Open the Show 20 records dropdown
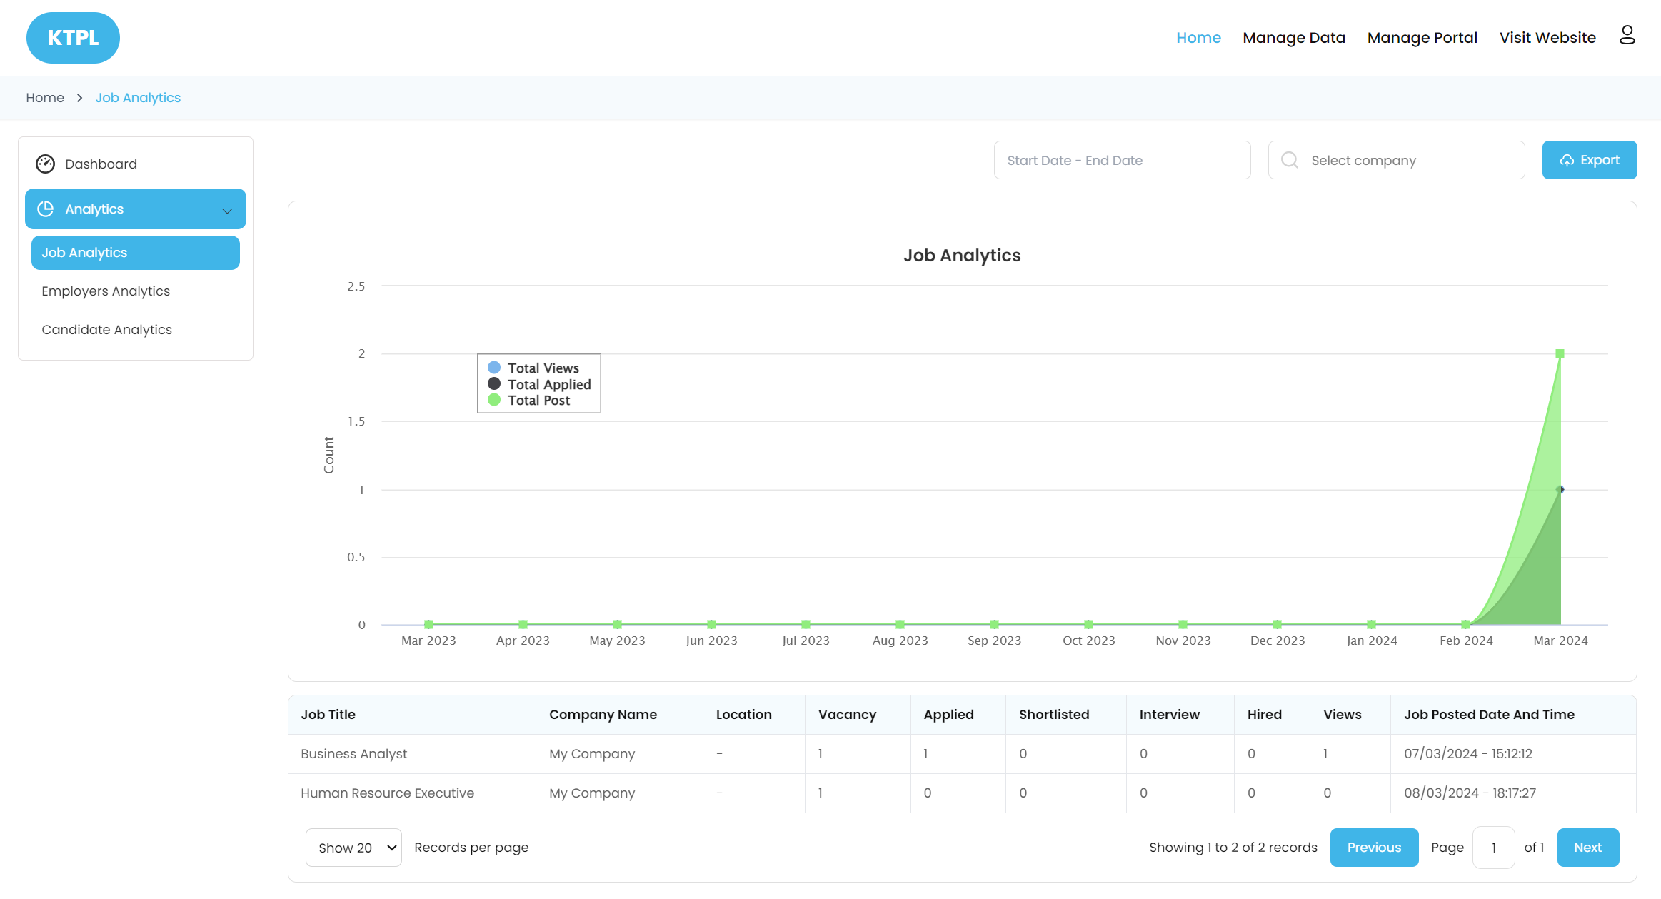 [353, 848]
